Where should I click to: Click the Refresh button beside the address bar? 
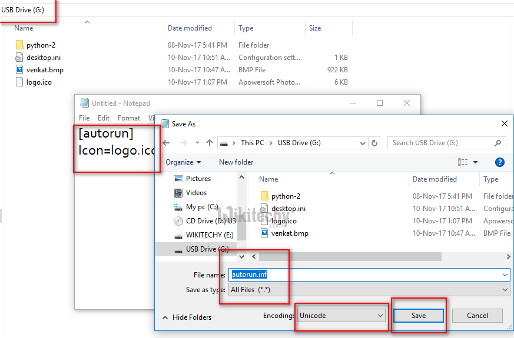[x=374, y=143]
